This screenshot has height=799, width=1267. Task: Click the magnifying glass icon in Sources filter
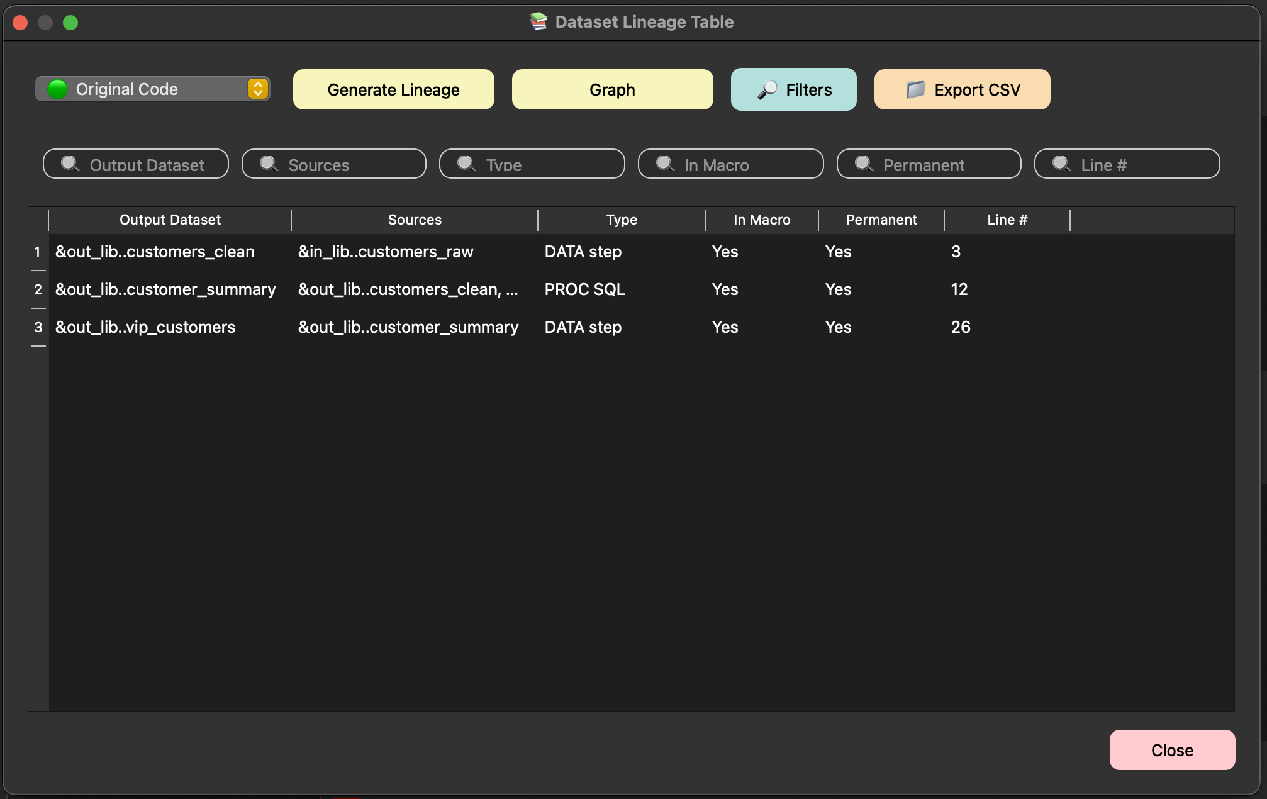[269, 164]
